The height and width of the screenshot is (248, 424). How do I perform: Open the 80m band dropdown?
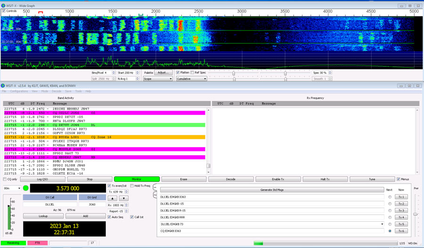(12, 188)
